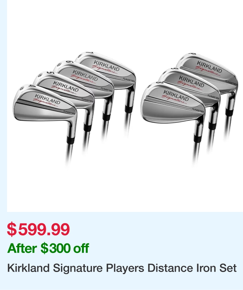Screen dimensions: 243x290
Task: Select the green After $300 off label
Action: pos(48,248)
